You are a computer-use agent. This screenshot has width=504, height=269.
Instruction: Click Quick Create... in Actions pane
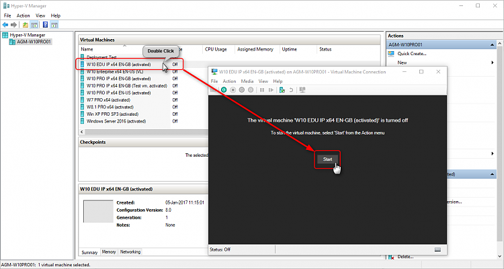pos(412,54)
